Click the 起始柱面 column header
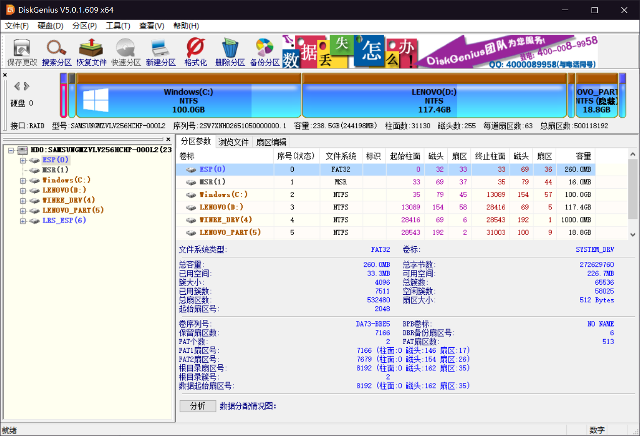The height and width of the screenshot is (436, 640). 405,156
